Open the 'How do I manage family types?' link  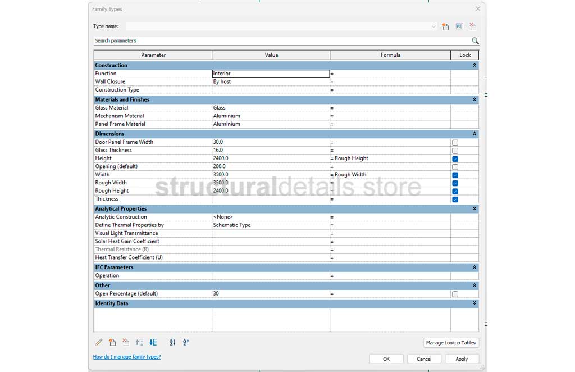[127, 357]
